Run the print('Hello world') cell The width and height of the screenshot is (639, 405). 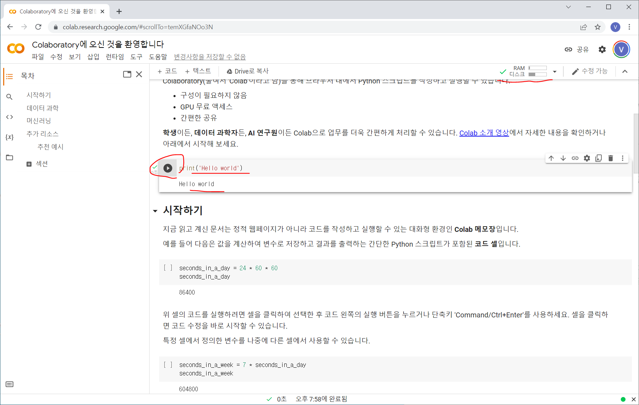pyautogui.click(x=168, y=168)
